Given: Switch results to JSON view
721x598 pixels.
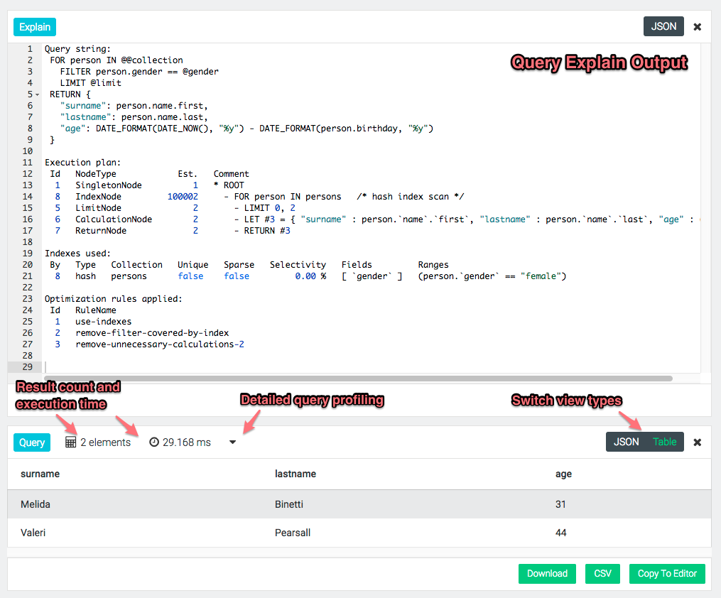Looking at the screenshot, I should pyautogui.click(x=626, y=442).
